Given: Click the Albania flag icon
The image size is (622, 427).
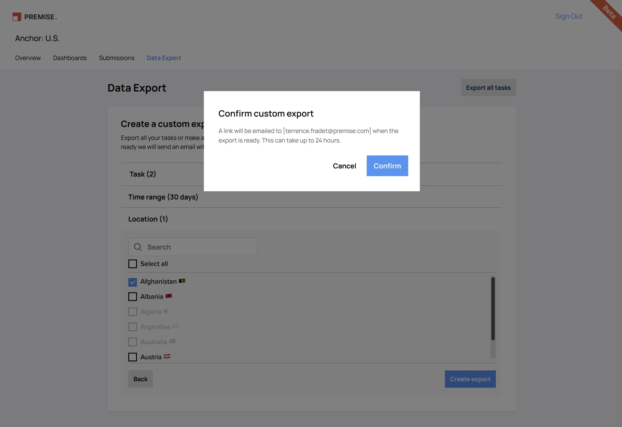Looking at the screenshot, I should 169,296.
